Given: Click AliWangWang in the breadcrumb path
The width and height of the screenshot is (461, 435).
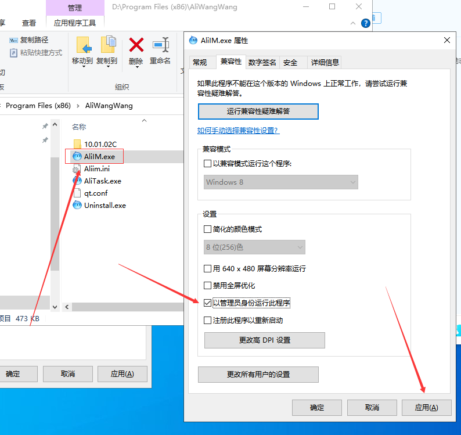Looking at the screenshot, I should tap(109, 106).
